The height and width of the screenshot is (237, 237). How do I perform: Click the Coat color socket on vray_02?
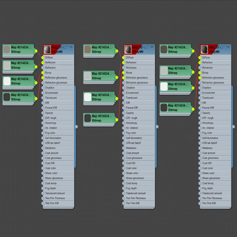pos(124,168)
